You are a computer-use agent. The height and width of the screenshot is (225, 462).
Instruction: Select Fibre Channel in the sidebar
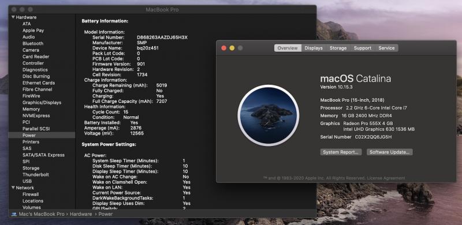[37, 89]
